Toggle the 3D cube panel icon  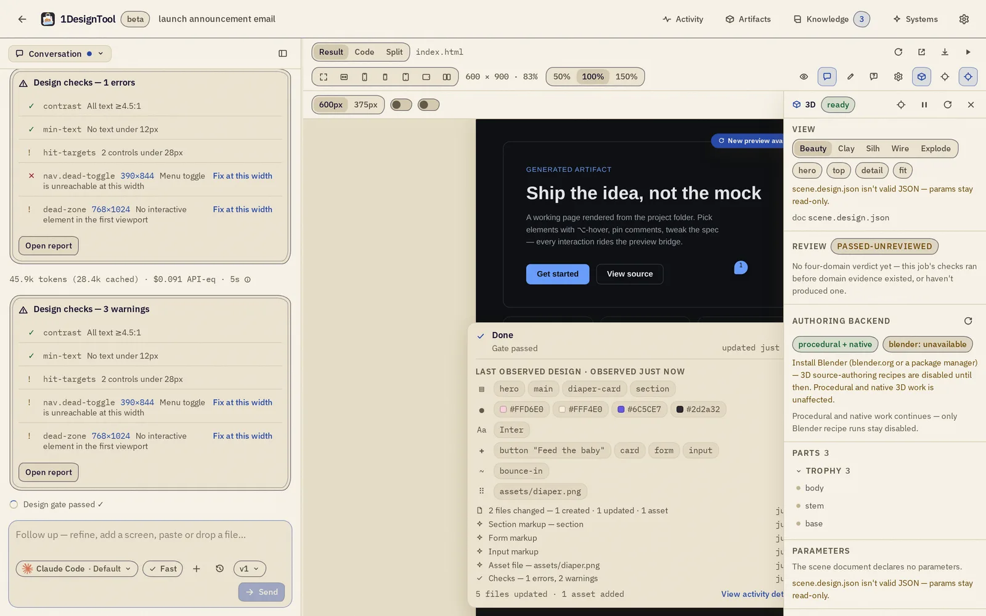921,76
